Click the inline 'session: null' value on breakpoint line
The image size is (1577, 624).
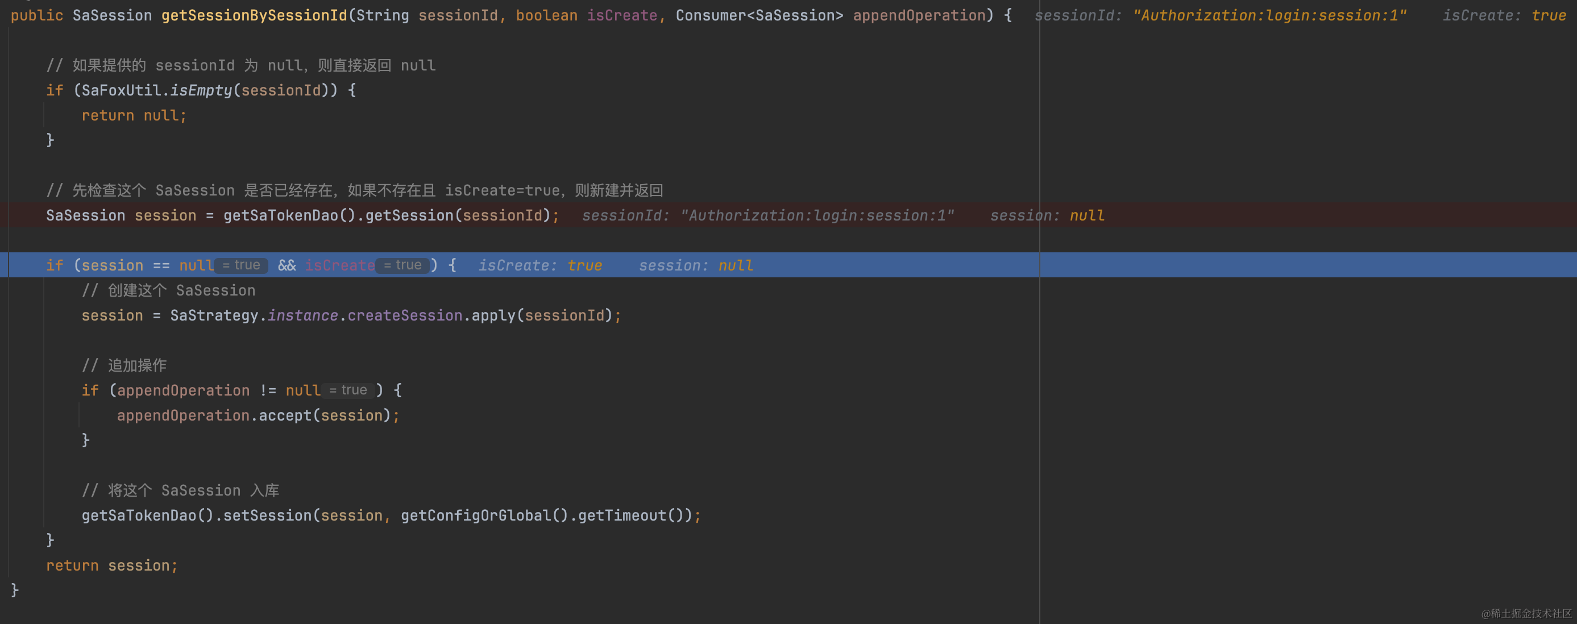click(x=1048, y=215)
